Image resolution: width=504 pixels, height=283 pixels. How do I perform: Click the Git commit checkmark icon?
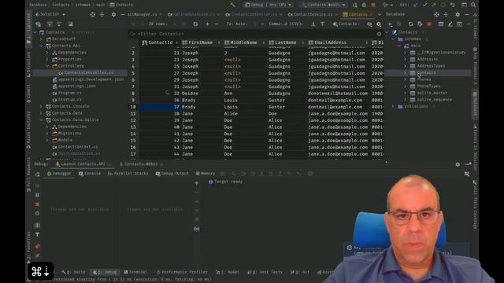coord(425,5)
